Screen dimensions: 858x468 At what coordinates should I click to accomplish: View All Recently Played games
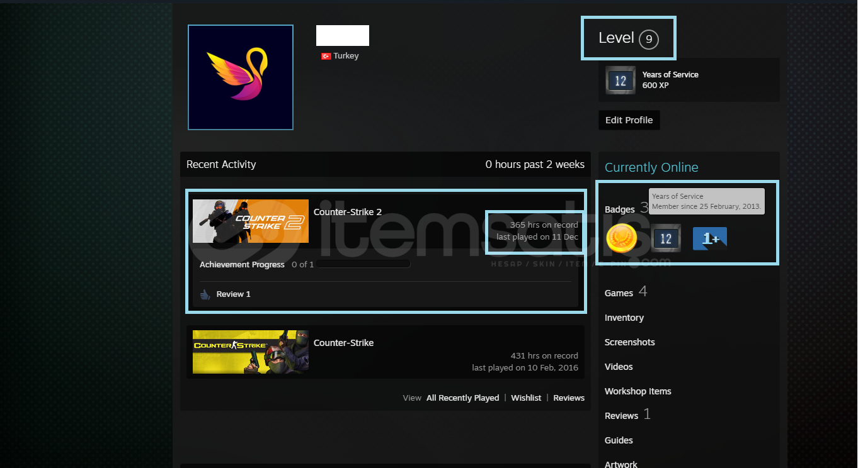click(x=462, y=398)
